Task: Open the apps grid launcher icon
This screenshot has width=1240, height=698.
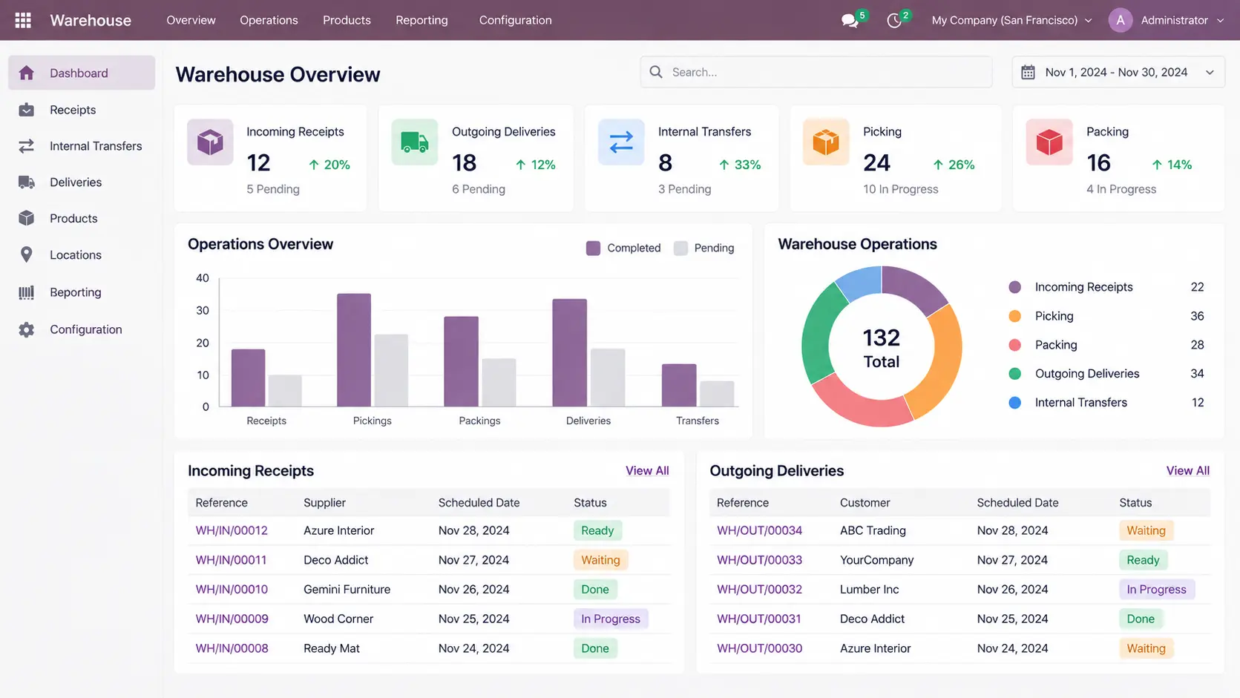Action: 23,20
